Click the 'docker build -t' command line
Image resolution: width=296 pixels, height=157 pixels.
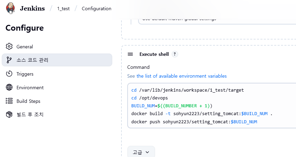click(202, 114)
